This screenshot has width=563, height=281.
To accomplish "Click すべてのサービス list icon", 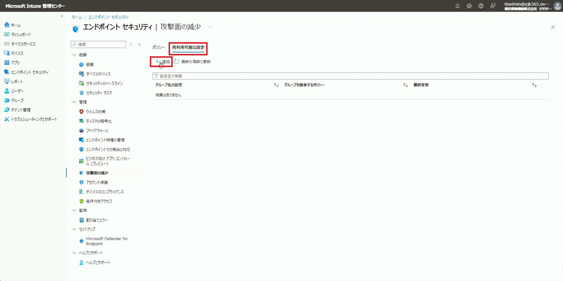I will pyautogui.click(x=7, y=44).
